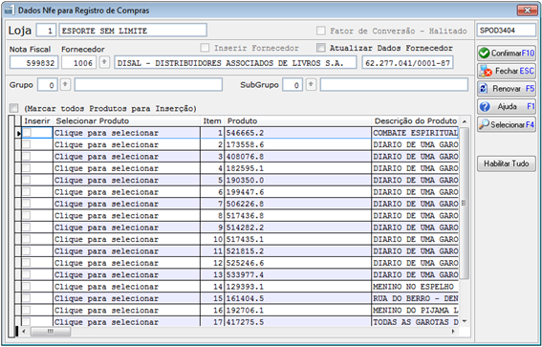Image resolution: width=542 pixels, height=347 pixels.
Task: Click the Grupo lookup arrow icon
Action: click(x=65, y=85)
